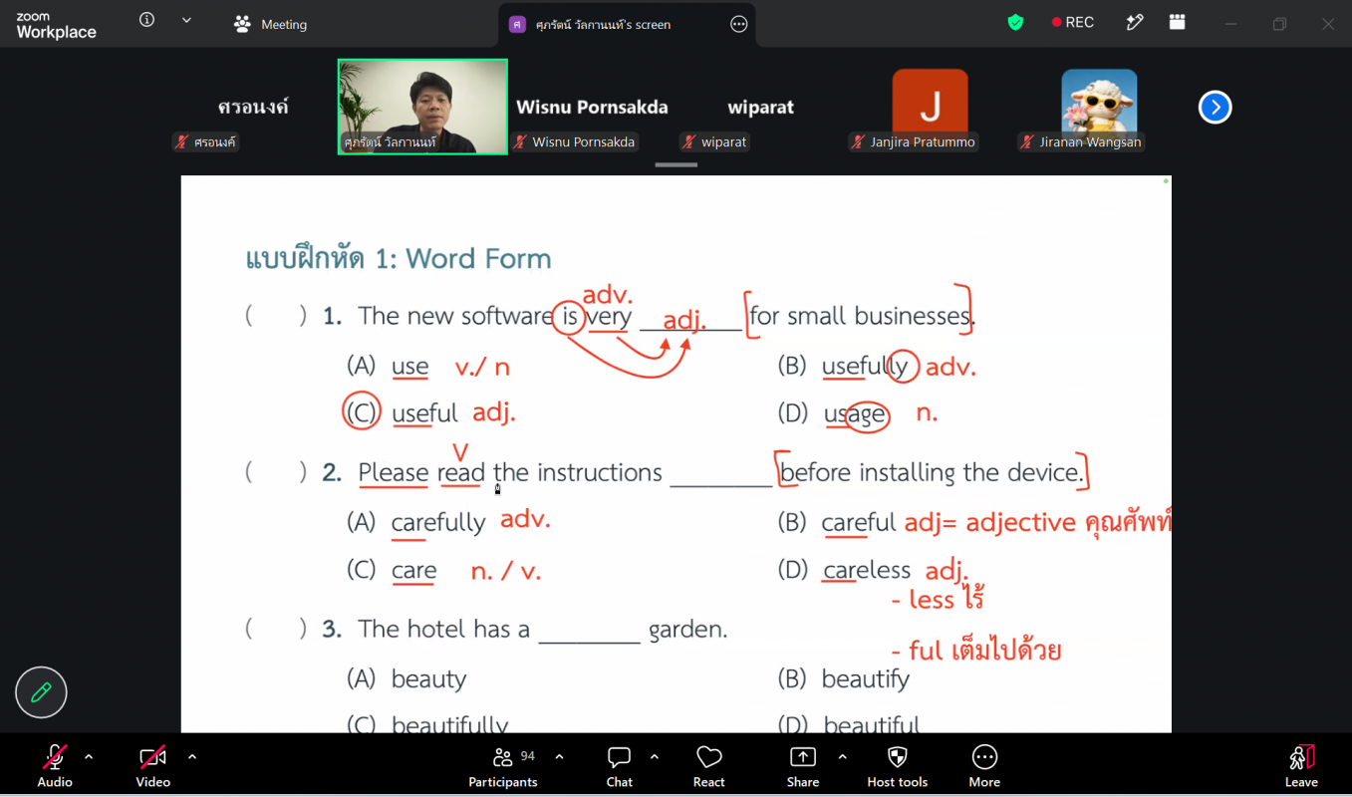Switch to the Meeting tab

pyautogui.click(x=270, y=24)
